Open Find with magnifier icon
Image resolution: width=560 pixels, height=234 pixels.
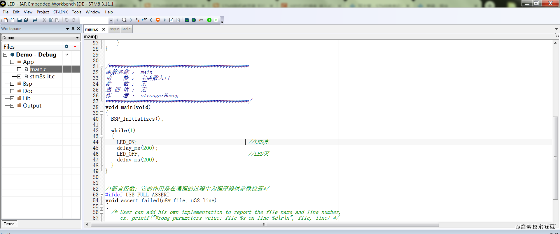click(124, 20)
